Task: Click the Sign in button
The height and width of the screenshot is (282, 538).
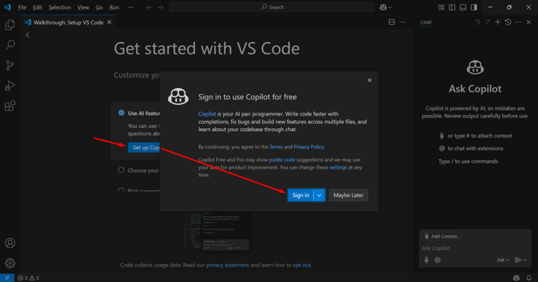Action: [x=300, y=195]
